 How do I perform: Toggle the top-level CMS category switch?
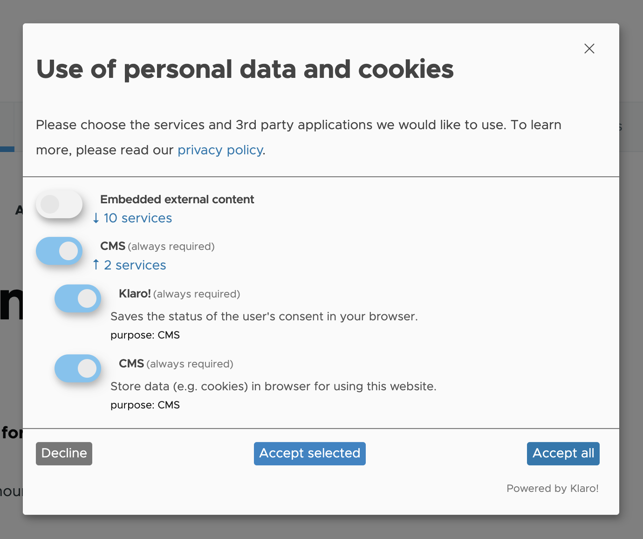[59, 251]
